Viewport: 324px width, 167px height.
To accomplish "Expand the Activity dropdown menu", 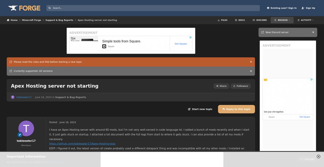I will (x=306, y=20).
